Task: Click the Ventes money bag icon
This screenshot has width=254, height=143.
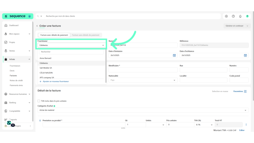Action: (x=6, y=51)
